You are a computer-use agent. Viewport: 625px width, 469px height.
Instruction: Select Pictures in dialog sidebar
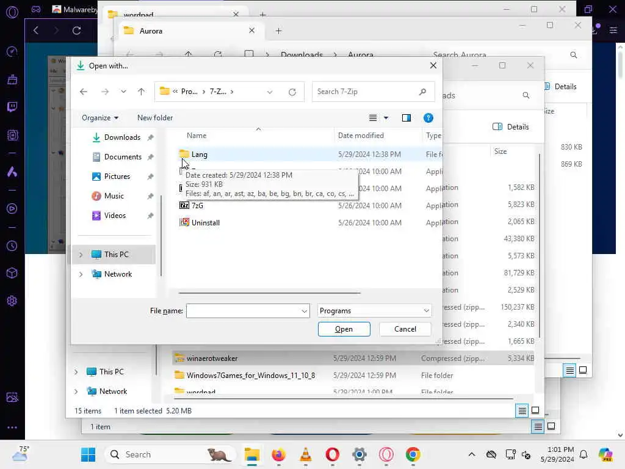pyautogui.click(x=117, y=176)
